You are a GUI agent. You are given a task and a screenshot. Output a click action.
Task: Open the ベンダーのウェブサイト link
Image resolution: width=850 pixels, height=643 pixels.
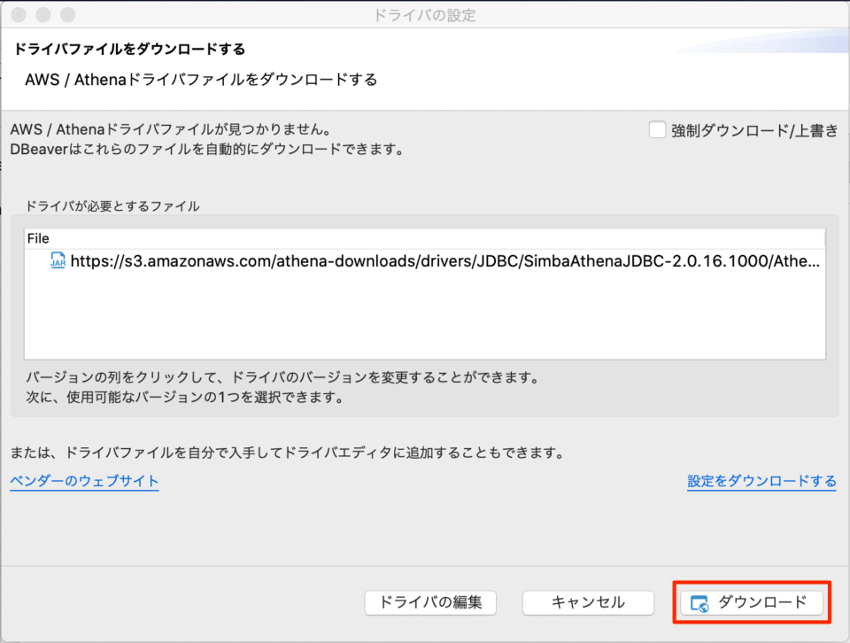[85, 481]
